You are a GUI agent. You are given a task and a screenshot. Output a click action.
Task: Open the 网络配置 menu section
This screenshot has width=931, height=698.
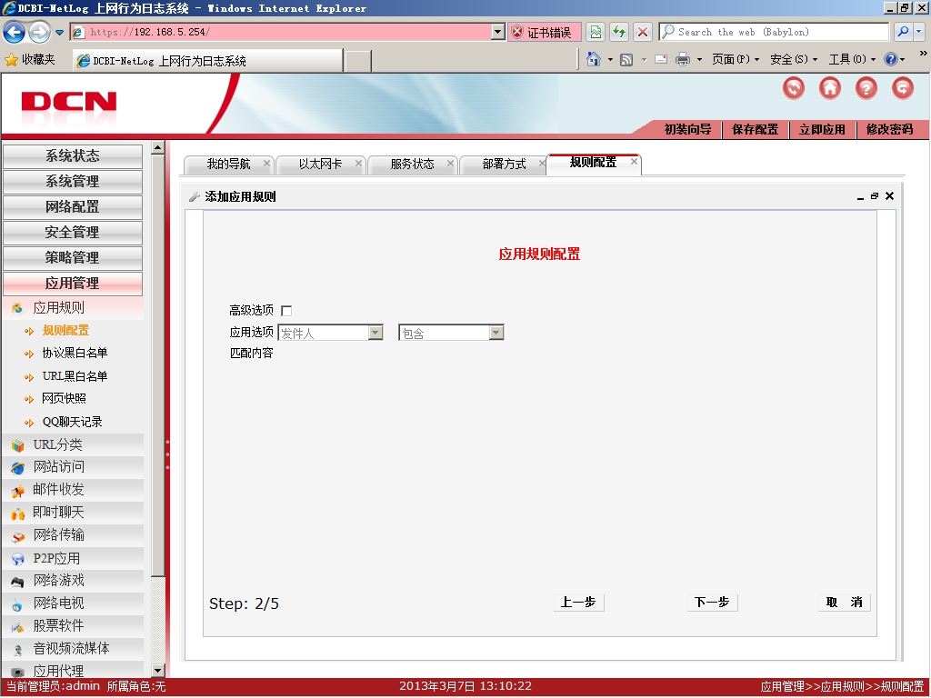click(73, 207)
